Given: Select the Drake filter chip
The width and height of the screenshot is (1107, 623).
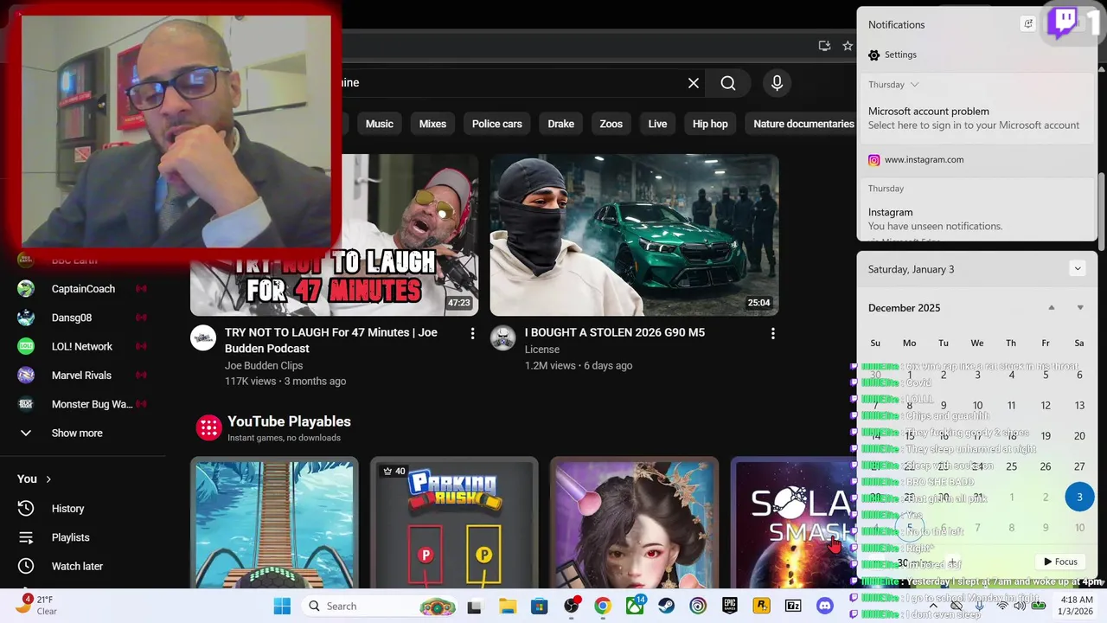Looking at the screenshot, I should point(560,124).
